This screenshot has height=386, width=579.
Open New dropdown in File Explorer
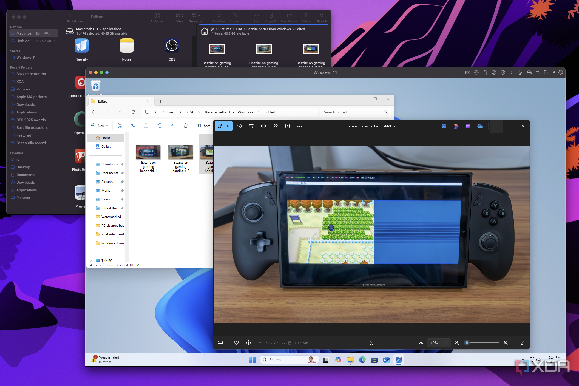pyautogui.click(x=100, y=126)
